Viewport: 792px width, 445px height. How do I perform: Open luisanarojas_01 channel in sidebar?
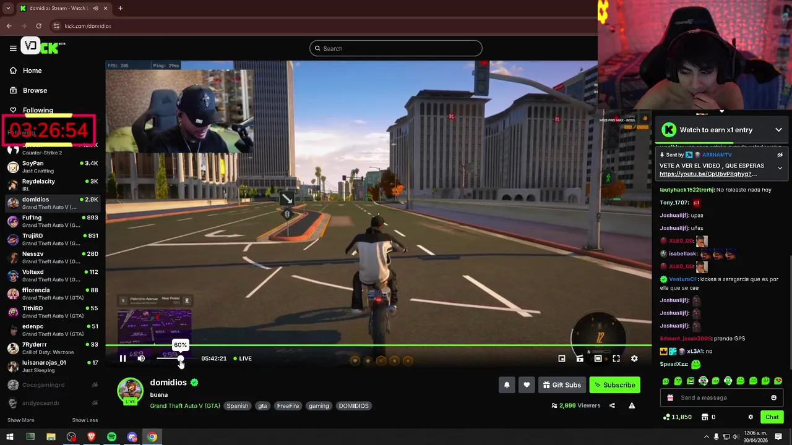pos(53,366)
